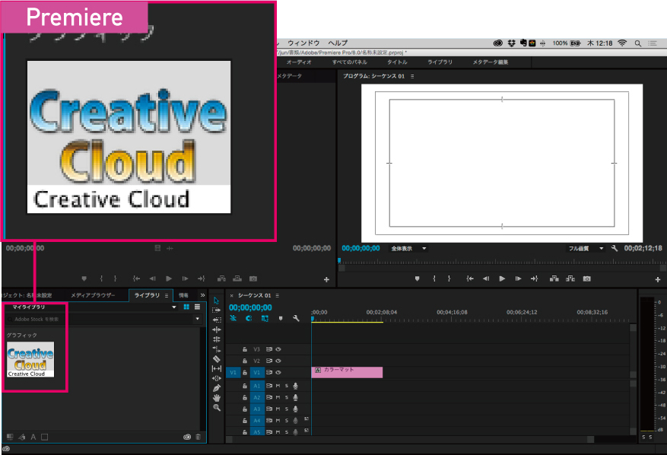
Task: Toggle V1 track output eye
Action: pos(278,372)
